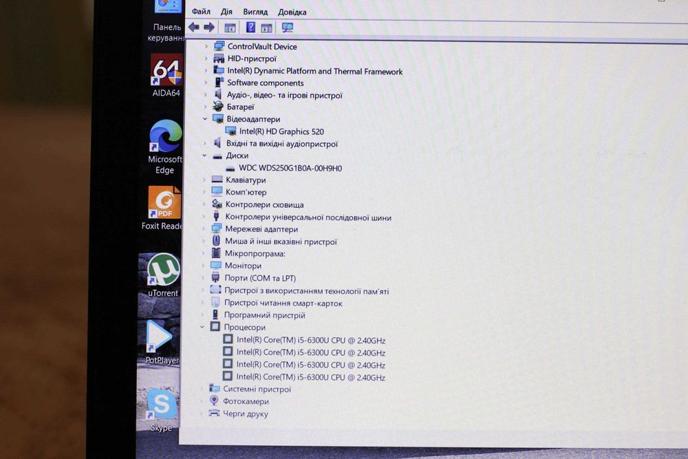The width and height of the screenshot is (688, 459).
Task: Select the Мережеві адаптери icon
Action: (x=216, y=228)
